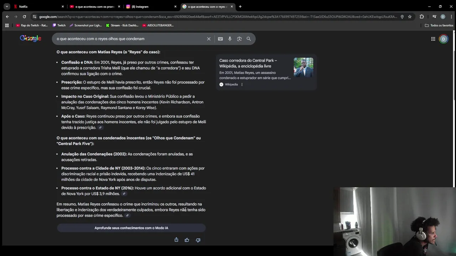Open Stream - Kick Dashboard bookmark
This screenshot has height=256, width=456.
coord(122,25)
